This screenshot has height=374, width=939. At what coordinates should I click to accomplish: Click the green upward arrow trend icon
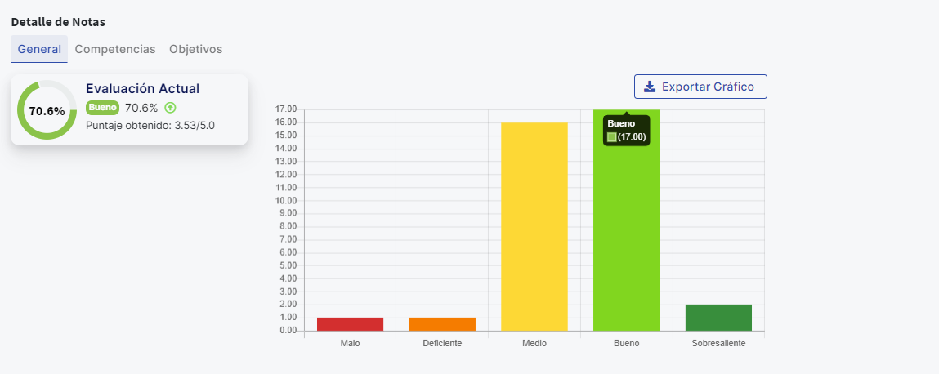pos(170,108)
